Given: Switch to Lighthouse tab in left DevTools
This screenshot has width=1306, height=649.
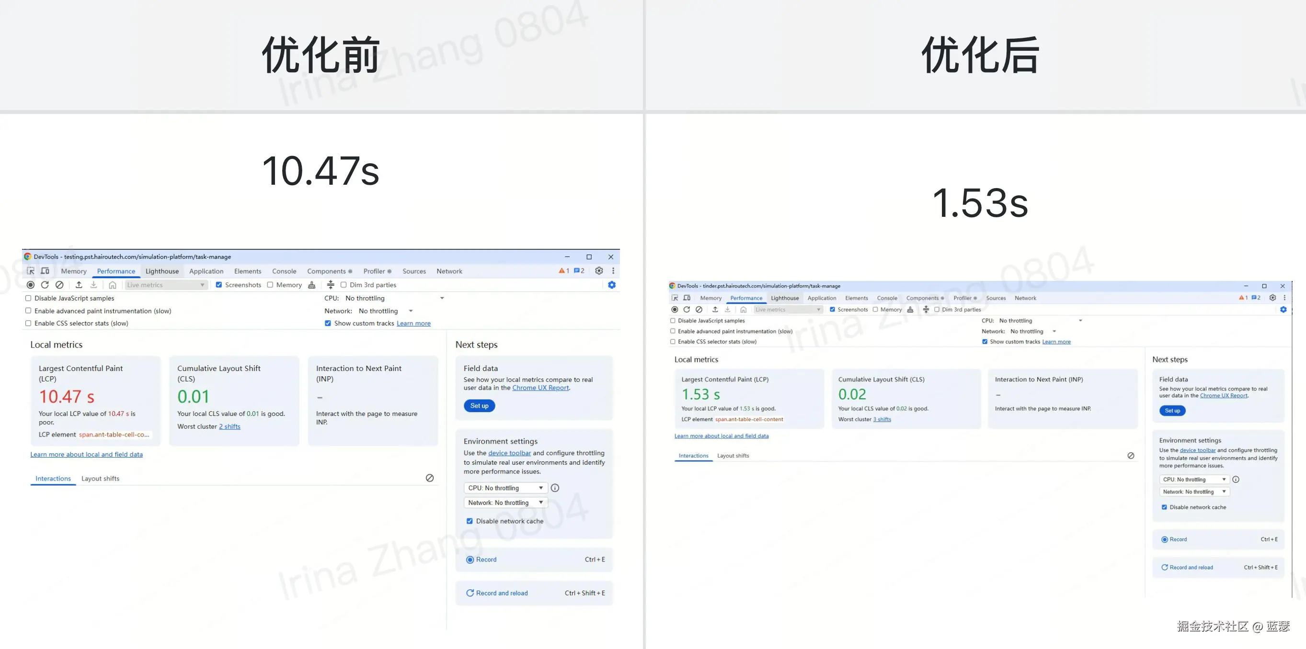Looking at the screenshot, I should point(162,271).
